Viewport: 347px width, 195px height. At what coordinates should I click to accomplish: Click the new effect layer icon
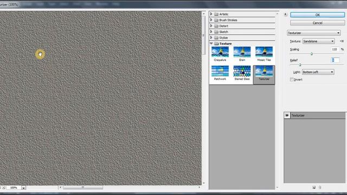(x=314, y=187)
